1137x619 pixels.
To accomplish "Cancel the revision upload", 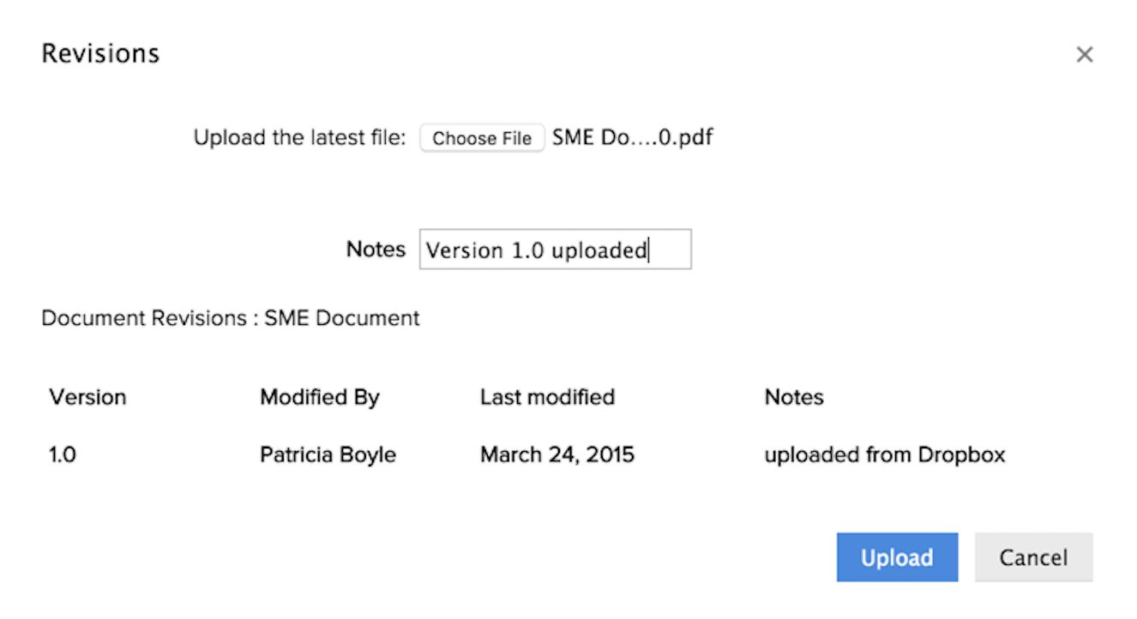I will pos(1033,557).
